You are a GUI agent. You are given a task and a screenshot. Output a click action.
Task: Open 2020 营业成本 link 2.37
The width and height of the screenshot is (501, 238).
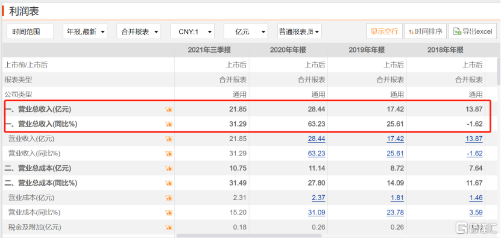(318, 198)
